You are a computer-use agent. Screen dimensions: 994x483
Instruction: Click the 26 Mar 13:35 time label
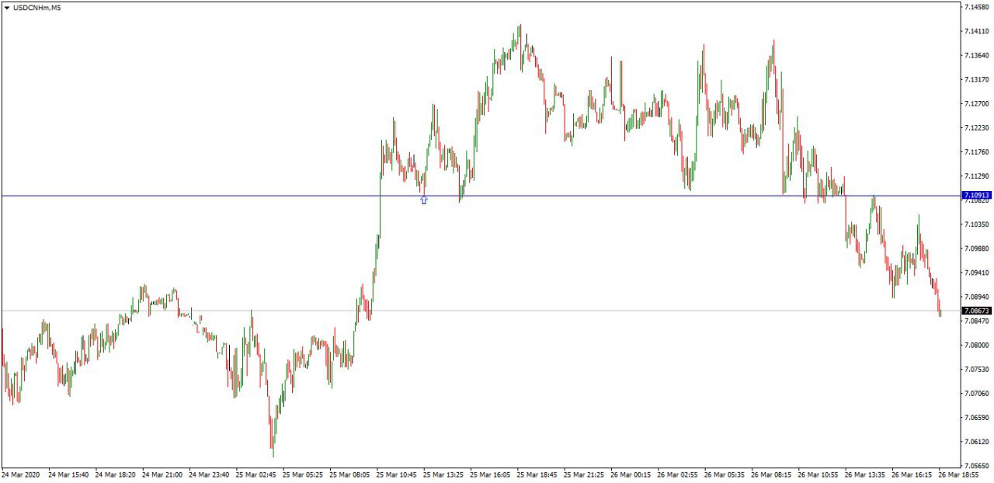tap(865, 474)
